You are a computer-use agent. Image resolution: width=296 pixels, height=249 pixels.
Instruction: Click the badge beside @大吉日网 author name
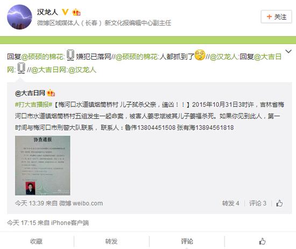(x=51, y=93)
